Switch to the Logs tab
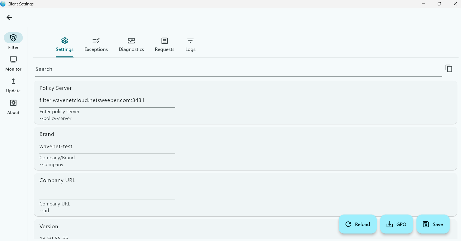The image size is (461, 241). 190,45
